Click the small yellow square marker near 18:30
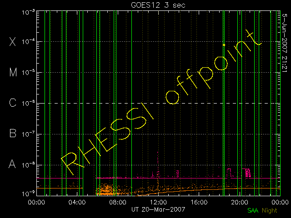The height and width of the screenshot is (218, 291). point(224,45)
